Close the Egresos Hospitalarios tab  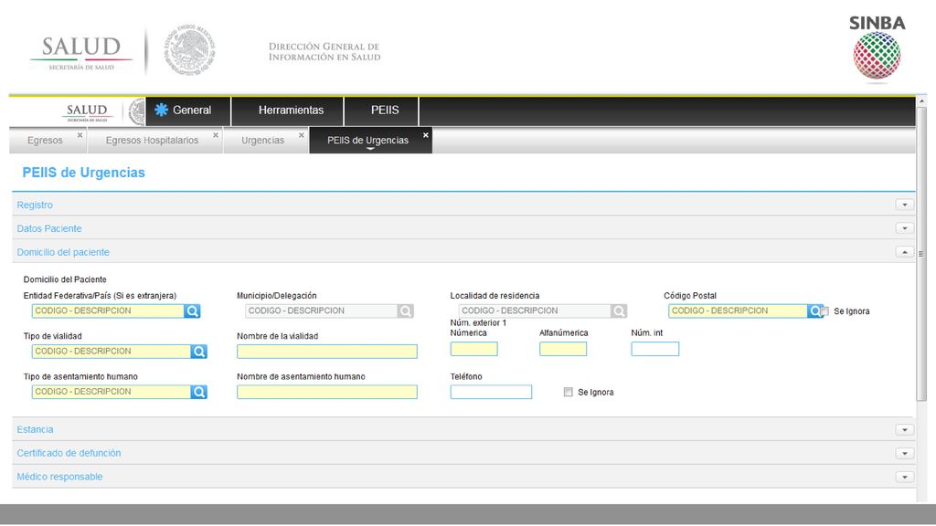coord(216,135)
